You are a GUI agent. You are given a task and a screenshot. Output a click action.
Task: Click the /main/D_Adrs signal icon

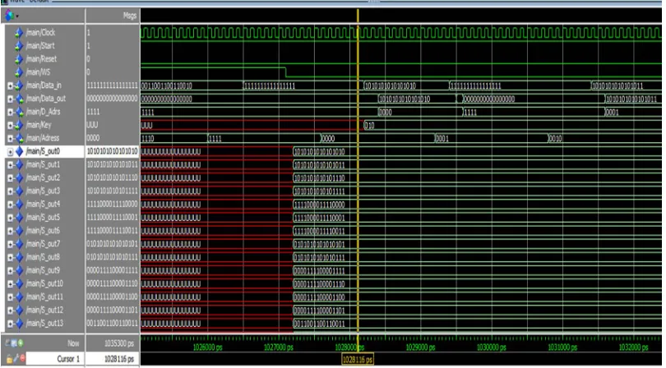pyautogui.click(x=19, y=112)
